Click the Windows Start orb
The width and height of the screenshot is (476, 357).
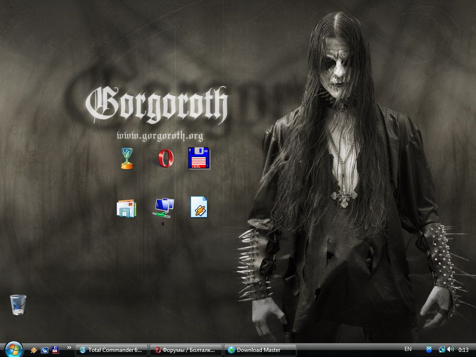14,350
